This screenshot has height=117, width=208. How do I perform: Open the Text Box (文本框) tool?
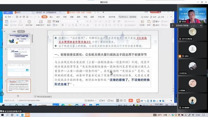pos(142,23)
